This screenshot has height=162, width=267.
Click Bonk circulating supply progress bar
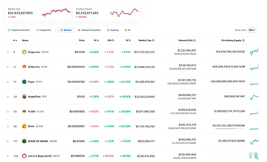pyautogui.click(x=230, y=129)
